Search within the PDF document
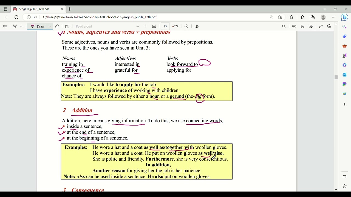The height and width of the screenshot is (197, 351). tap(284, 26)
